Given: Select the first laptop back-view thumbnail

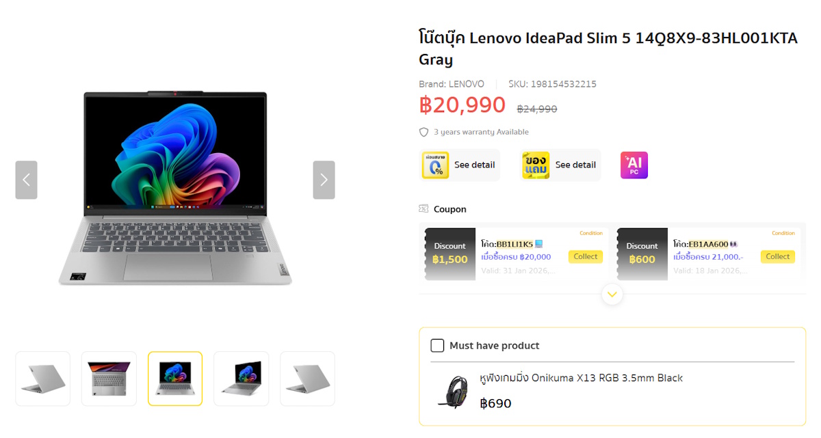Looking at the screenshot, I should (43, 379).
